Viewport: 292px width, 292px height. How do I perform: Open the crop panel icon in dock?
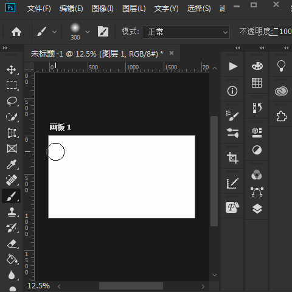(x=232, y=158)
